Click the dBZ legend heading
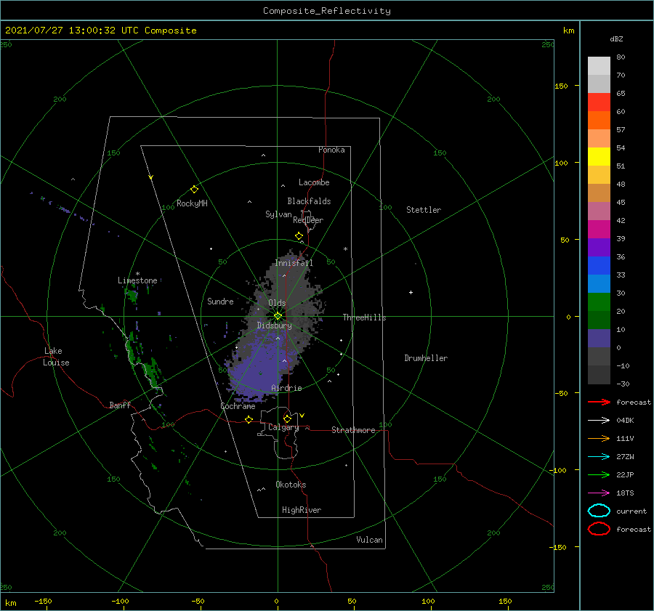This screenshot has height=611, width=654. (616, 39)
